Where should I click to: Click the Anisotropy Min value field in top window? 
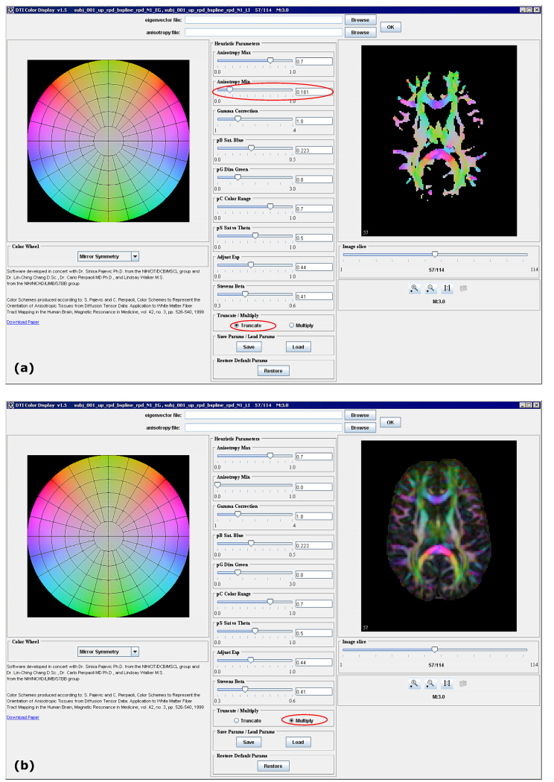(x=313, y=92)
